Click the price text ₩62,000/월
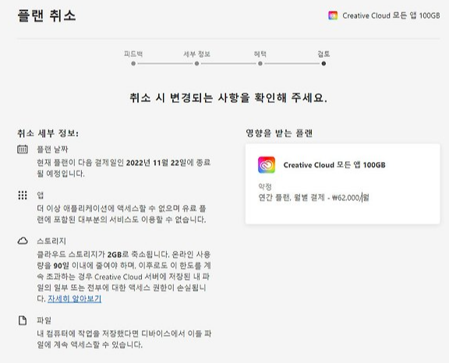Screen dimensions: 449x363 point(351,197)
